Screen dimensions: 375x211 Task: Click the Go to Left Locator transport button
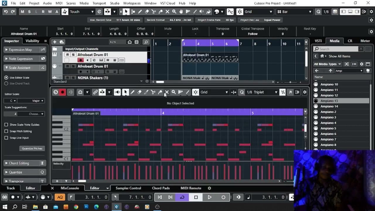click(x=160, y=197)
